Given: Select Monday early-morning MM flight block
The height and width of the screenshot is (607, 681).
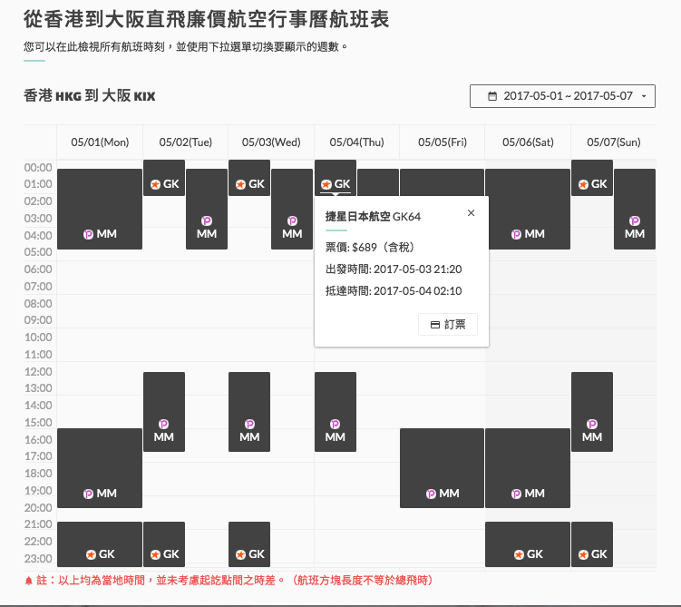Looking at the screenshot, I should point(100,209).
